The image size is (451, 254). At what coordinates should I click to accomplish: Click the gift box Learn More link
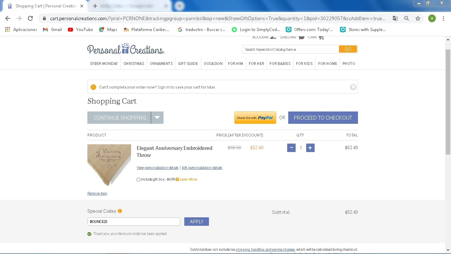[x=189, y=179]
